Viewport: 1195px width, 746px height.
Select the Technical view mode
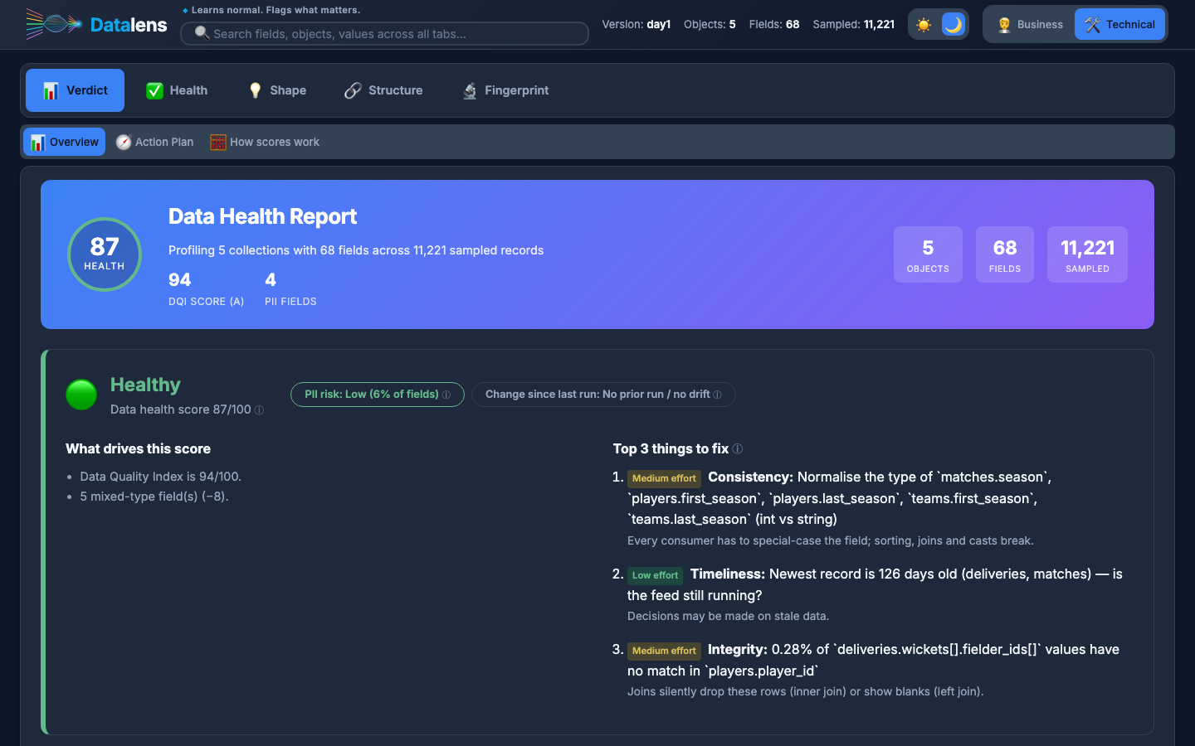pos(1119,24)
